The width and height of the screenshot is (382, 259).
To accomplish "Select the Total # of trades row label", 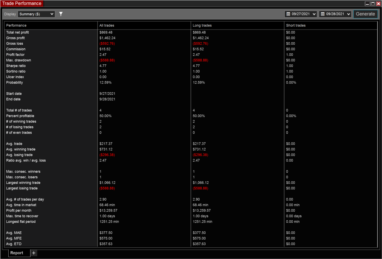I will (19, 110).
